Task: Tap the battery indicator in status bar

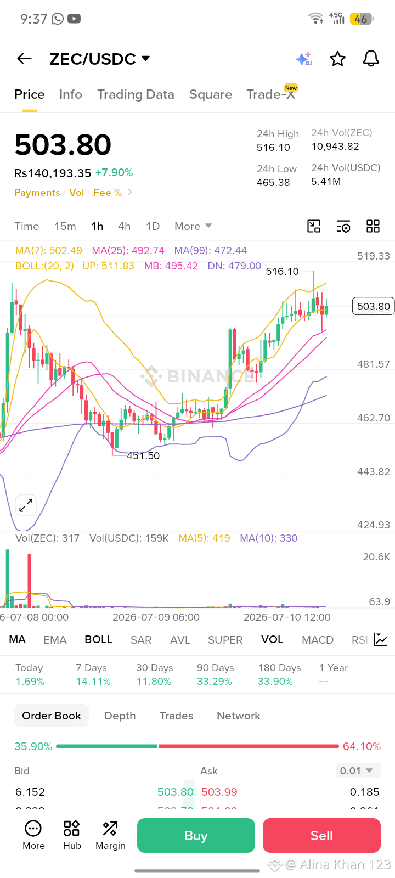Action: [x=361, y=19]
